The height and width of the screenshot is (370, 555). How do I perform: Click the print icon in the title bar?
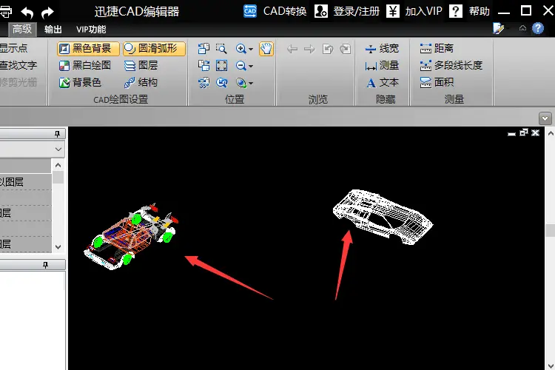point(6,12)
